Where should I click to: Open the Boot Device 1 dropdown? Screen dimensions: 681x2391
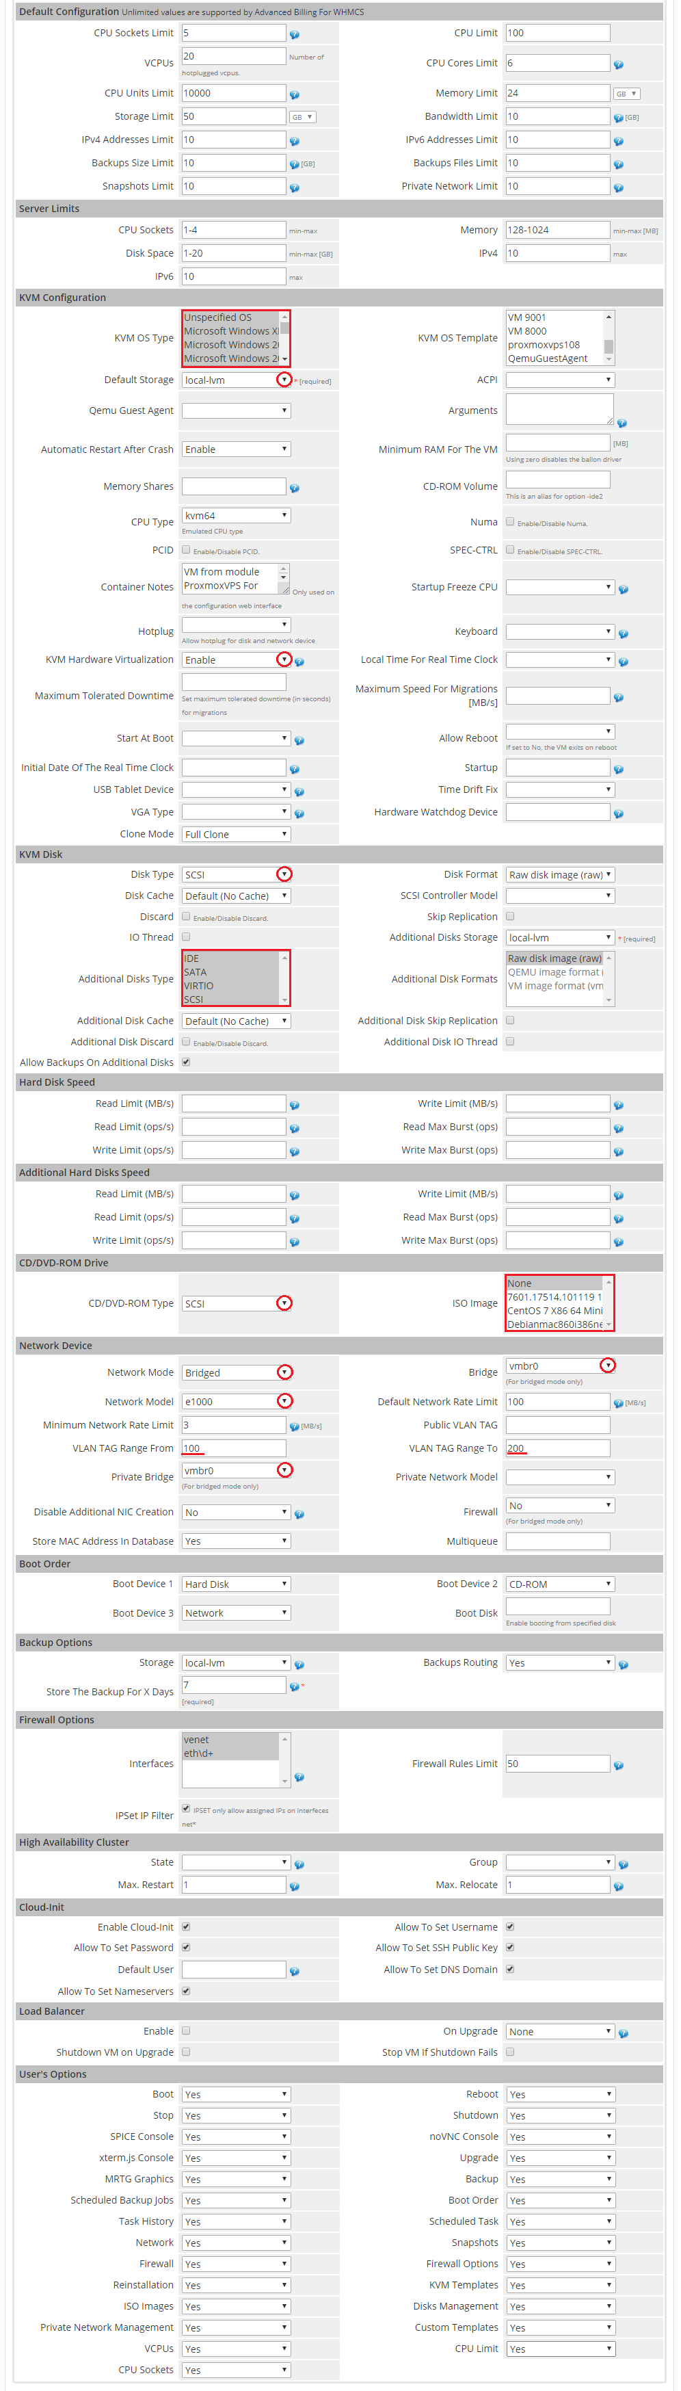[x=237, y=1584]
